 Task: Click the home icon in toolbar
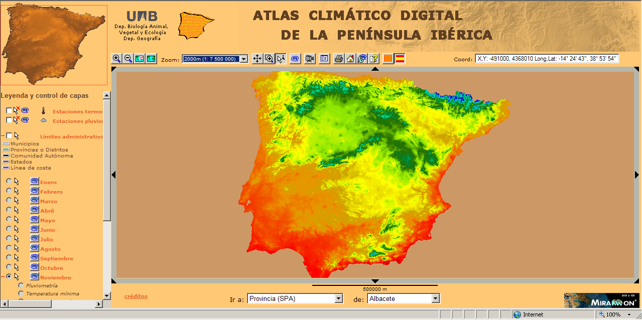(x=350, y=59)
